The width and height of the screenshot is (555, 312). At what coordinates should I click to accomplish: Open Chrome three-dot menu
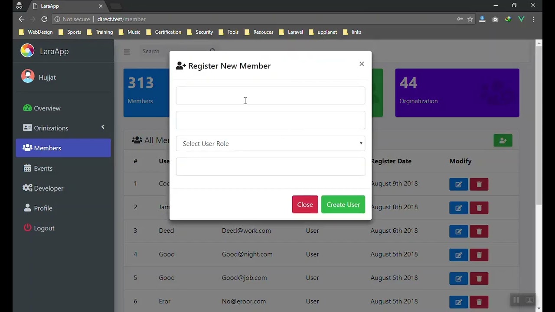pos(534,19)
